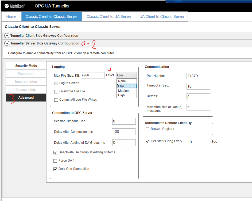The image size is (252, 201).
Task: Toggle Log to Screen checkbox
Action: pyautogui.click(x=56, y=83)
